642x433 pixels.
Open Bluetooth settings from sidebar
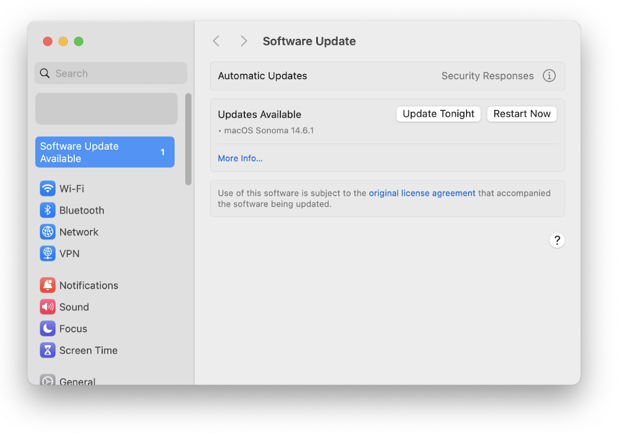48,210
